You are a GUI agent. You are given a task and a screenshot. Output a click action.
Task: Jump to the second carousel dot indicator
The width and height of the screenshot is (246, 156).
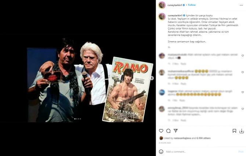click(x=77, y=119)
